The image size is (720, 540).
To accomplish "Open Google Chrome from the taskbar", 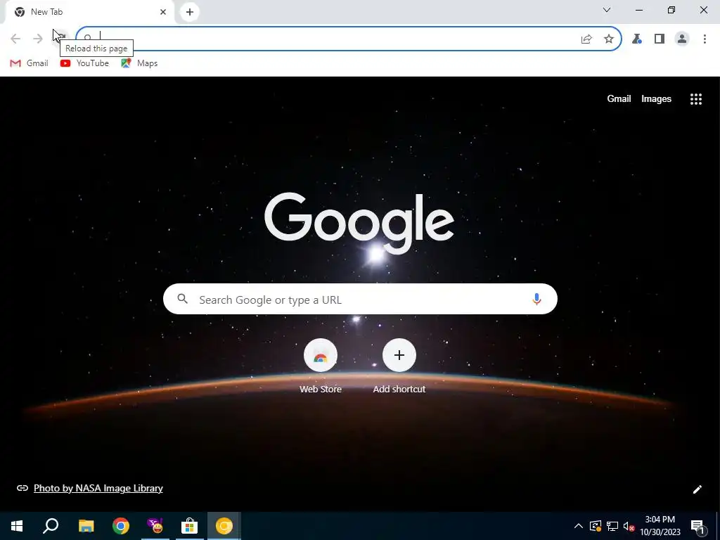I will [x=121, y=526].
